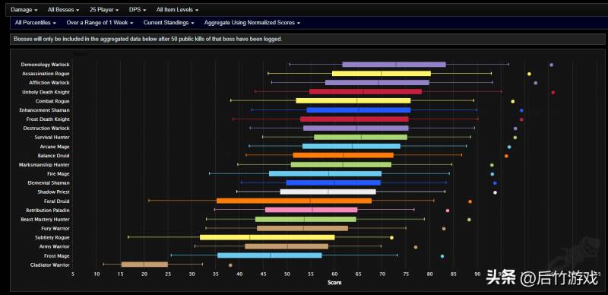Click the Combat Rogue row label

pyautogui.click(x=52, y=101)
